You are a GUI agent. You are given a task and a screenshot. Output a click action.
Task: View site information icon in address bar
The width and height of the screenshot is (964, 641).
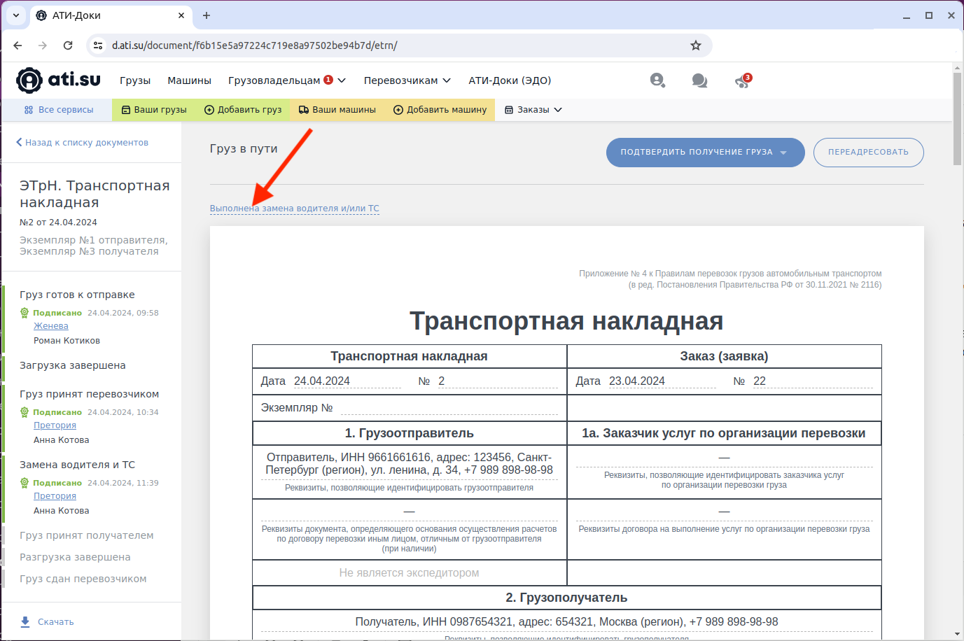(98, 45)
